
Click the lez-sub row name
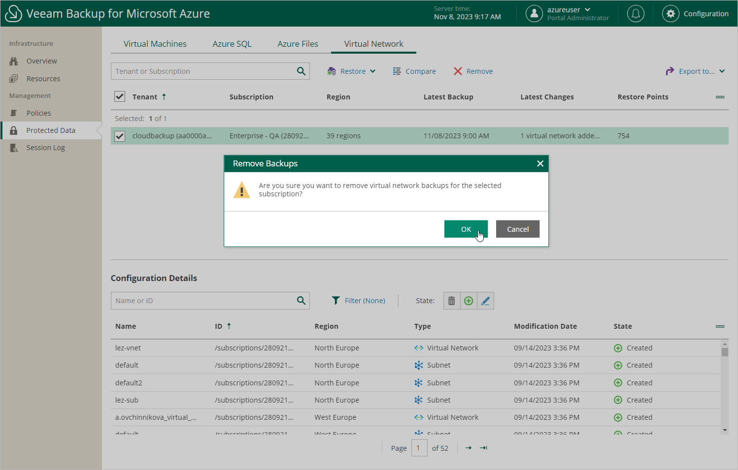click(127, 400)
